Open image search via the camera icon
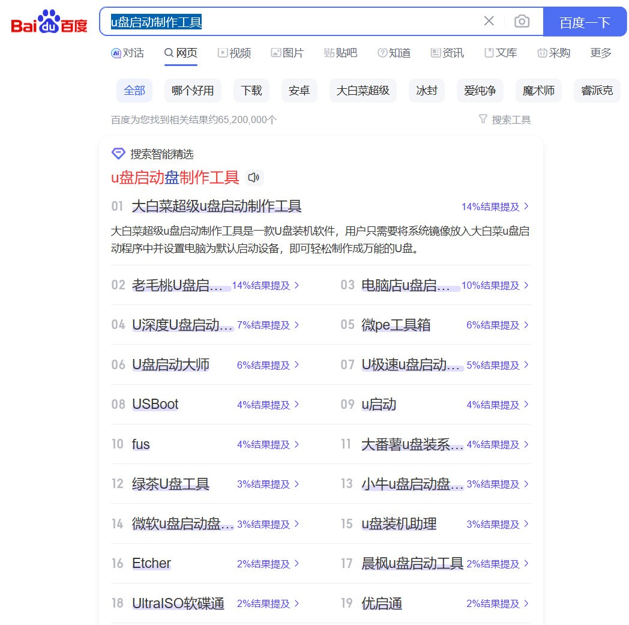The image size is (629, 625). click(522, 21)
